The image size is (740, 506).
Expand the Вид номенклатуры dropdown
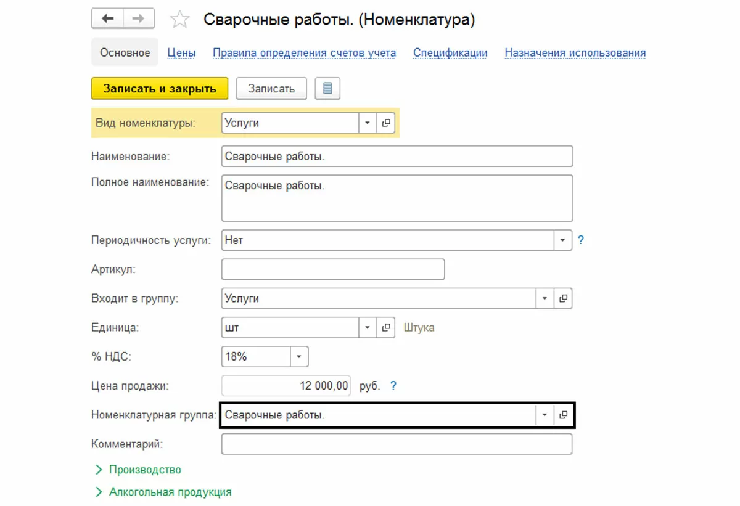pyautogui.click(x=368, y=123)
